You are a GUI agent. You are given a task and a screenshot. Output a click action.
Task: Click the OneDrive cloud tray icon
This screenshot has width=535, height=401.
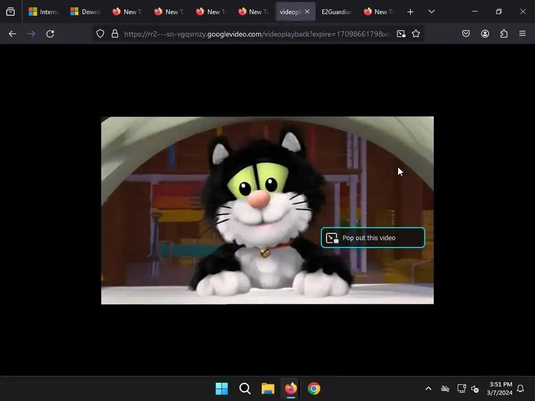click(445, 388)
